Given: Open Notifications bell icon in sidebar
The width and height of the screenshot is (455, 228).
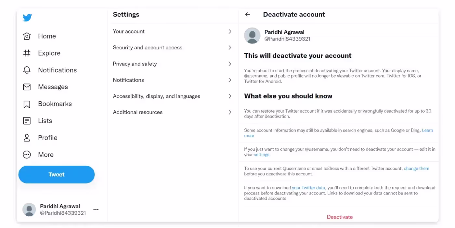Looking at the screenshot, I should pos(27,70).
